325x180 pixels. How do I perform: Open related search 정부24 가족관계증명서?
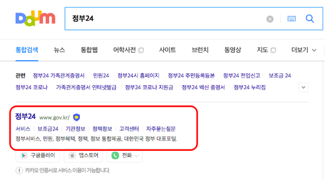pyautogui.click(x=58, y=75)
